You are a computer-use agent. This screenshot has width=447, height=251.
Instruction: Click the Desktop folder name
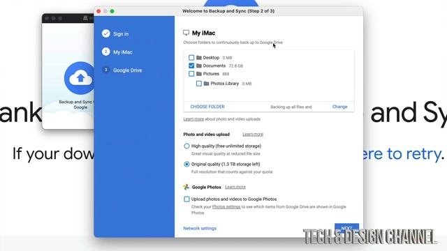pos(211,57)
